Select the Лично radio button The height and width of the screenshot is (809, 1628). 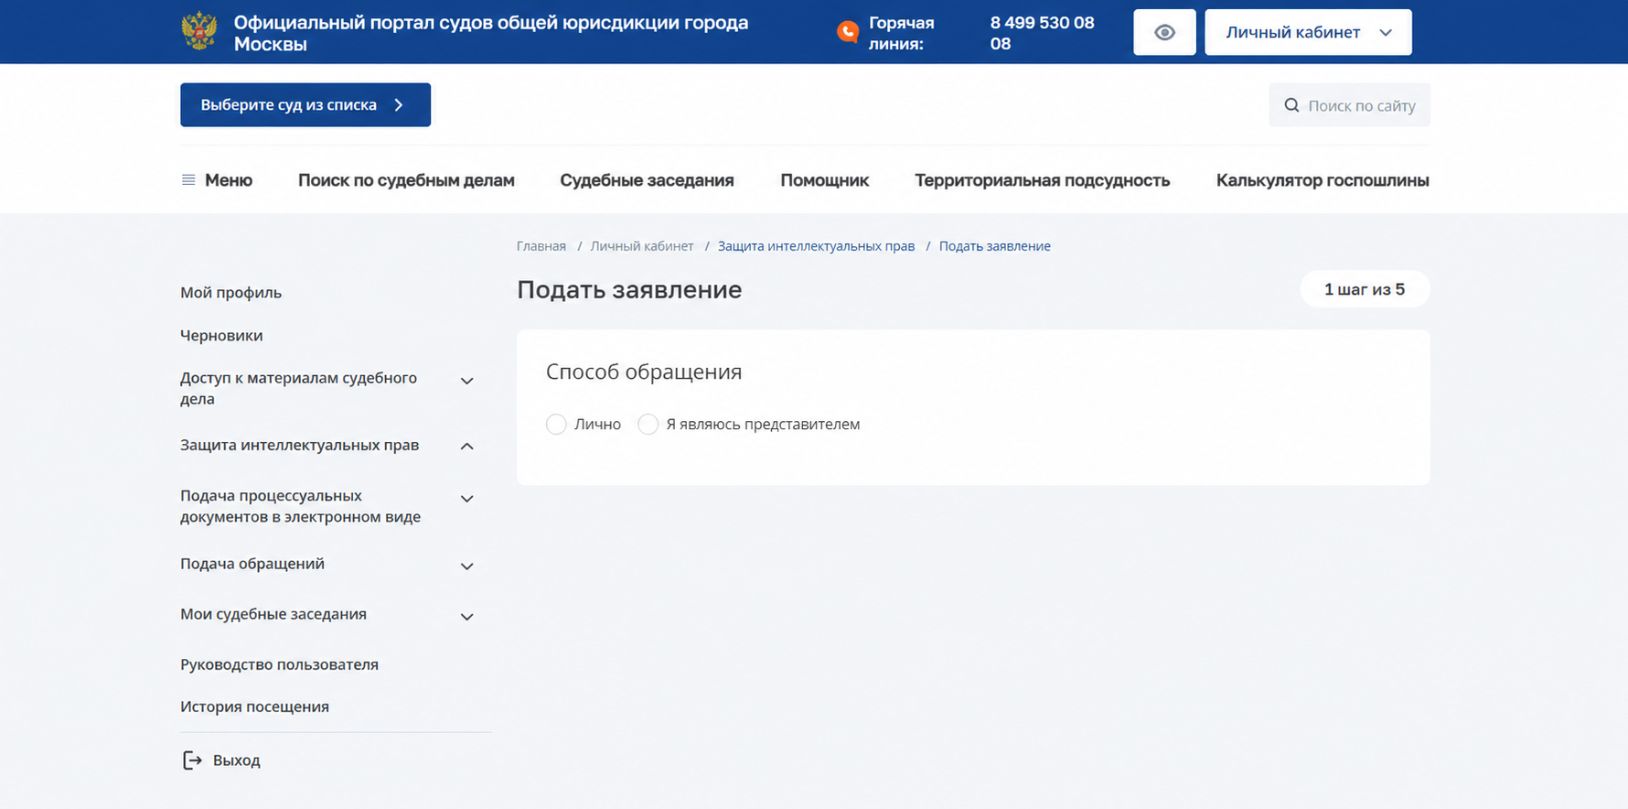click(556, 425)
